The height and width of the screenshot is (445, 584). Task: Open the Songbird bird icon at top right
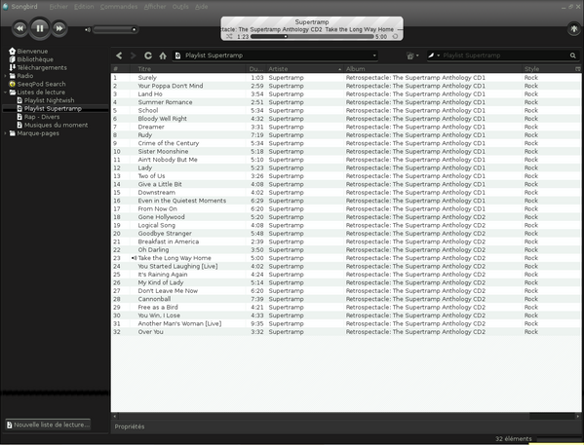coord(574,28)
